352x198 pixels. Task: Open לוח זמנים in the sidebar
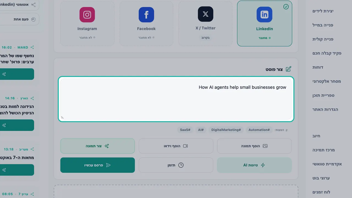click(x=321, y=192)
